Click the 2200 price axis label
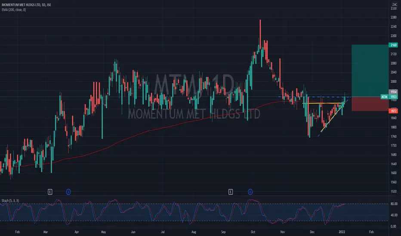The height and width of the screenshot is (236, 401). (393, 36)
